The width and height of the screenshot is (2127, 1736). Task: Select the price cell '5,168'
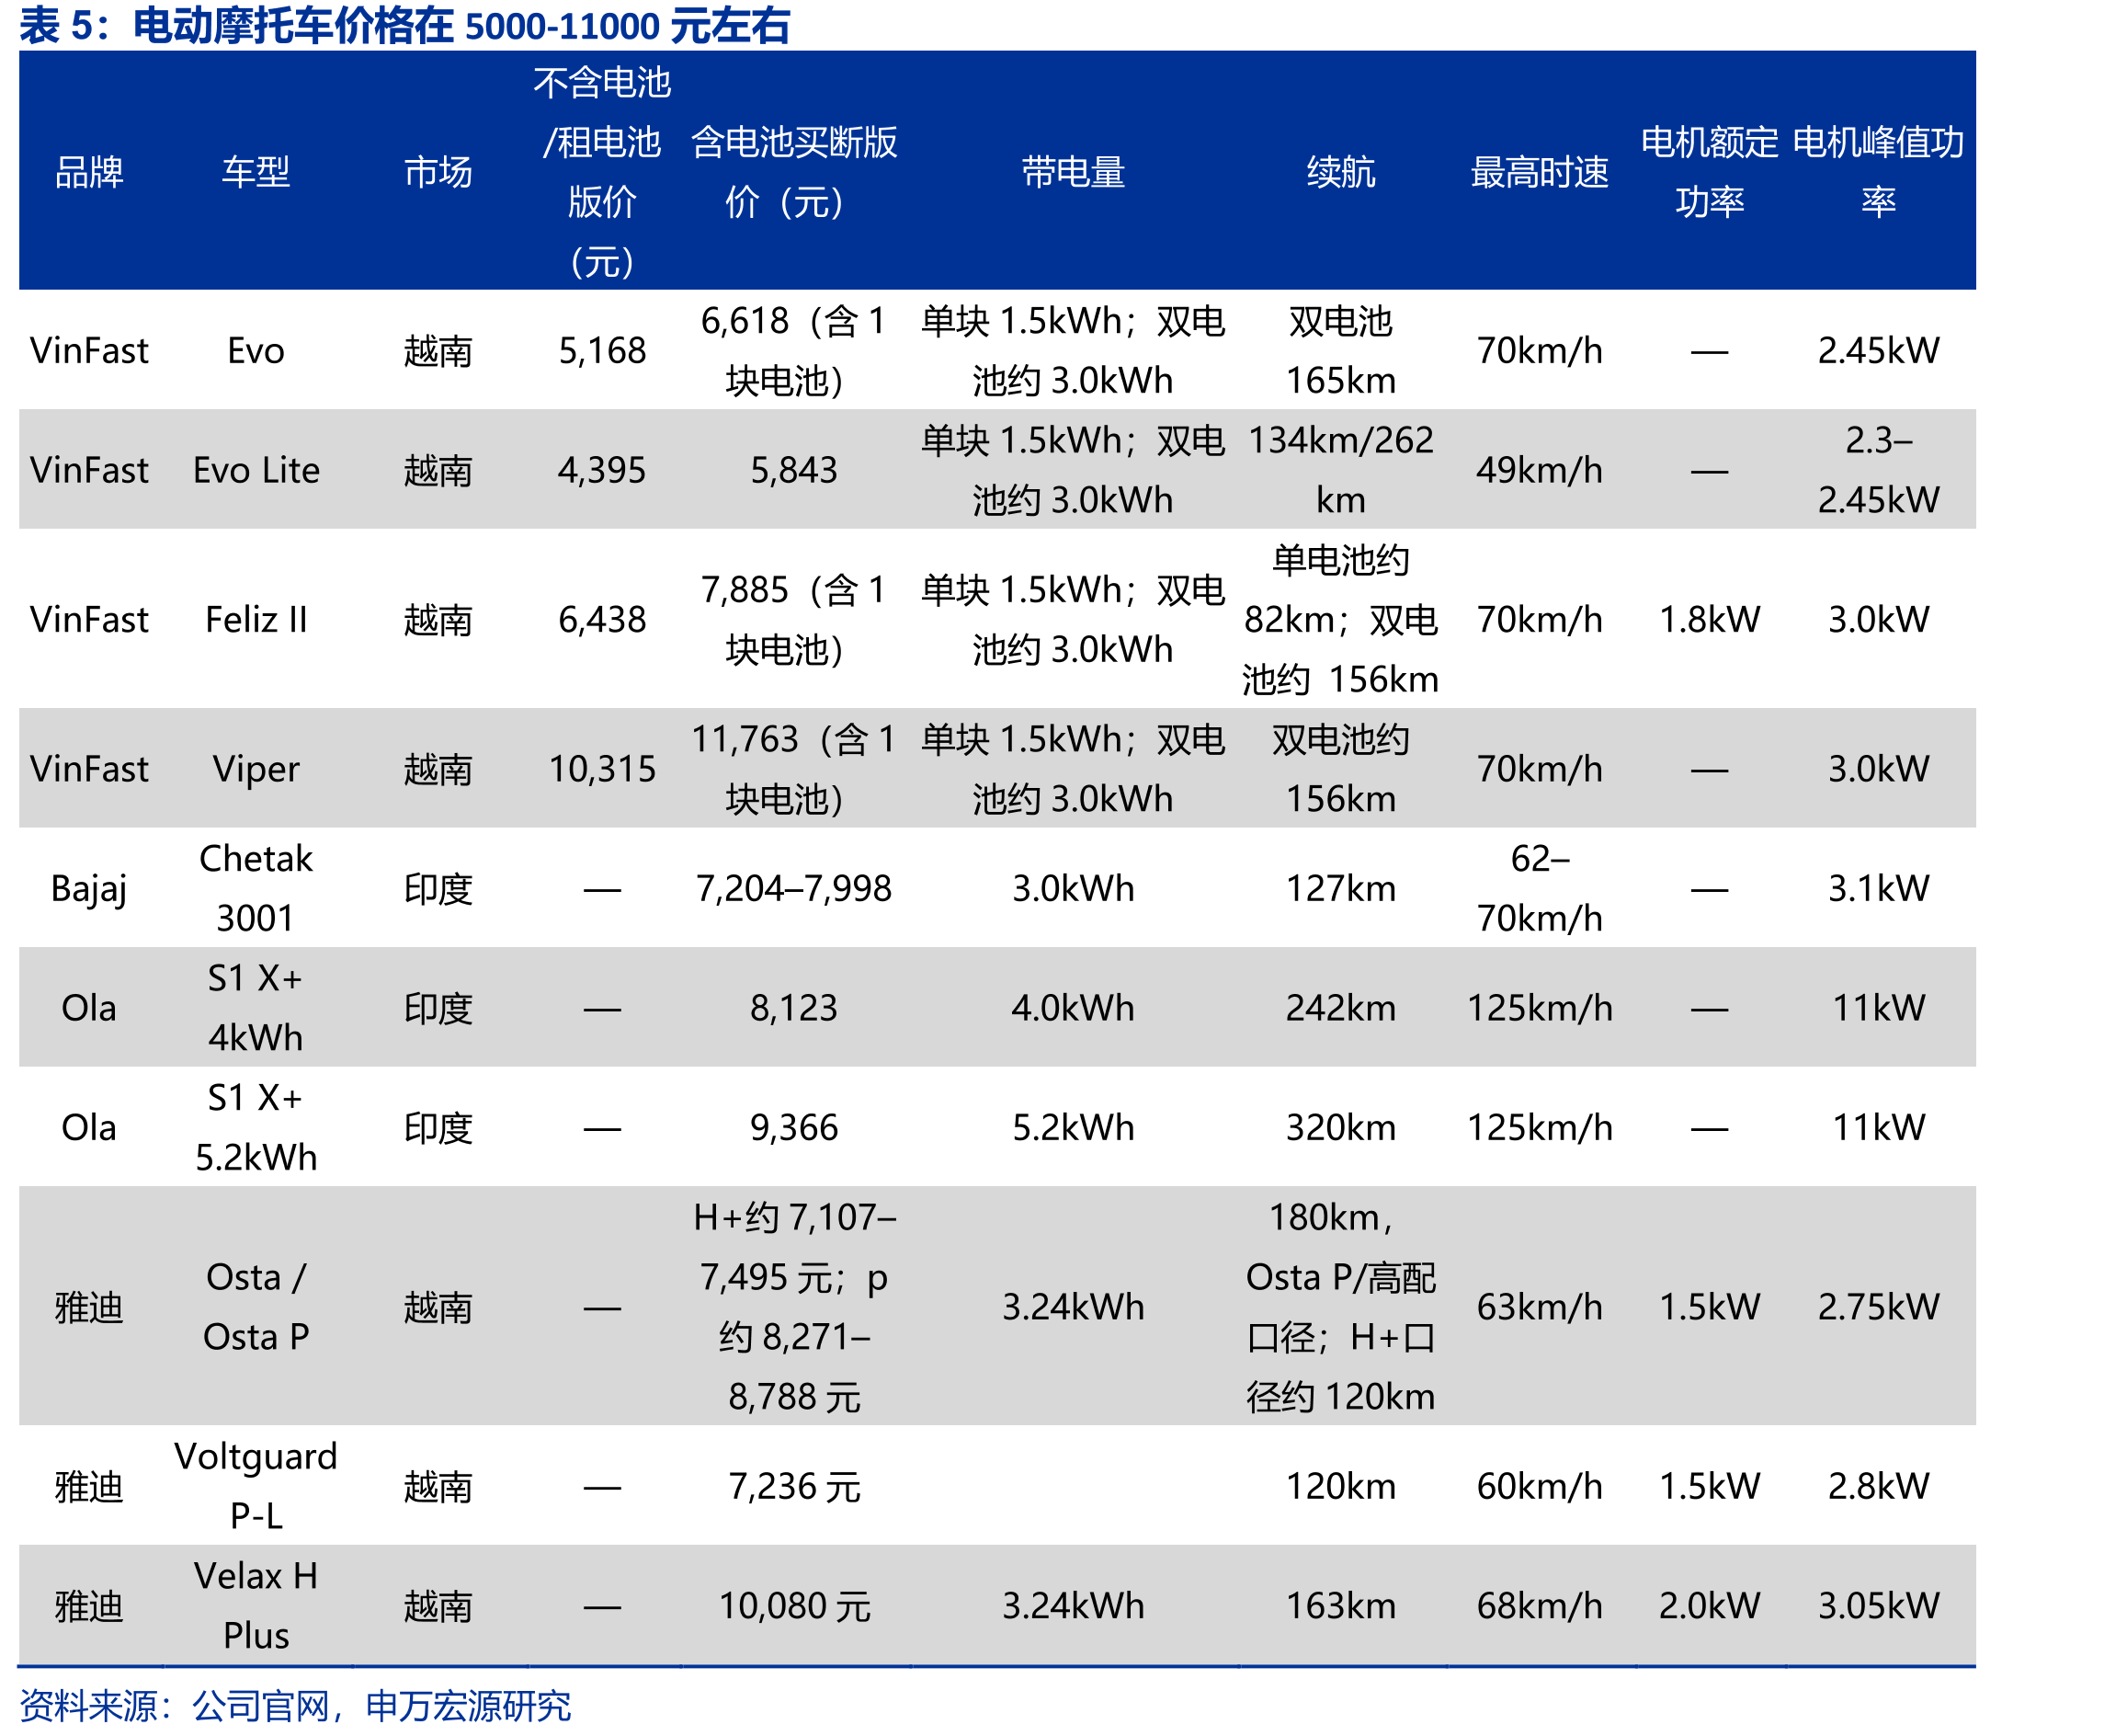coord(602,351)
